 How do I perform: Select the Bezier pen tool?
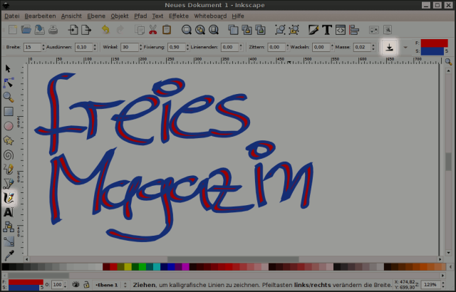[x=9, y=184]
